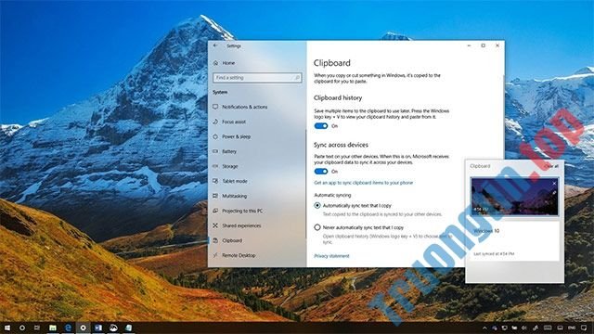Image resolution: width=594 pixels, height=334 pixels.
Task: Click the Tablet mode sidebar icon
Action: 215,181
